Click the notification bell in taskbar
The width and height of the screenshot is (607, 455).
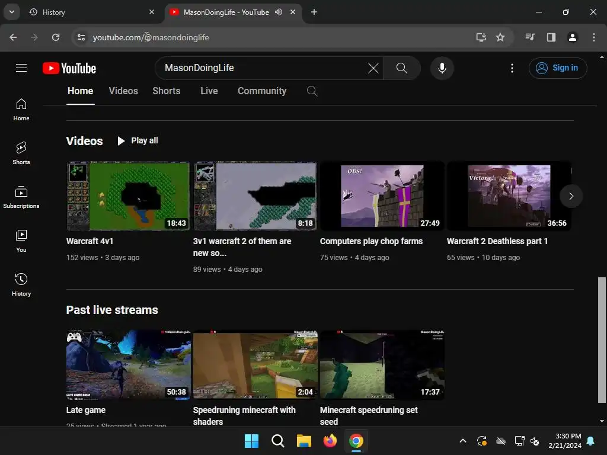[x=591, y=441]
